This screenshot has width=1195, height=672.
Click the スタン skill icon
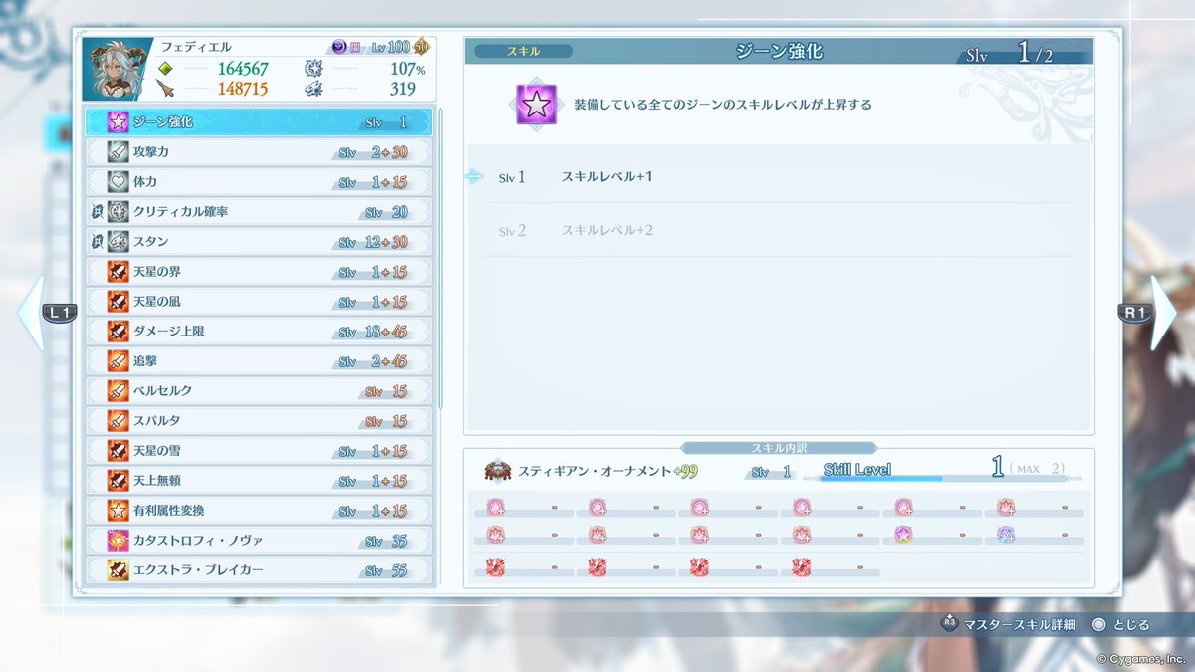pyautogui.click(x=119, y=242)
